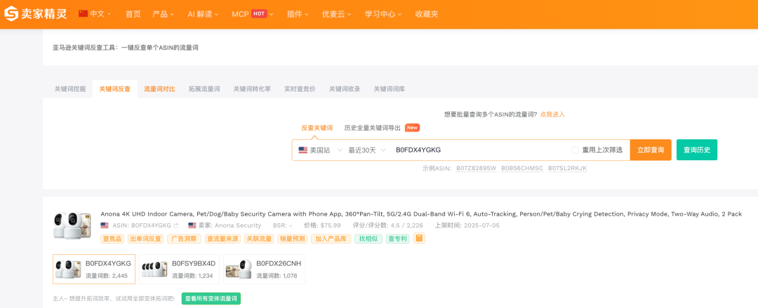The width and height of the screenshot is (758, 308).
Task: Click the 立即查询 button
Action: click(x=650, y=150)
